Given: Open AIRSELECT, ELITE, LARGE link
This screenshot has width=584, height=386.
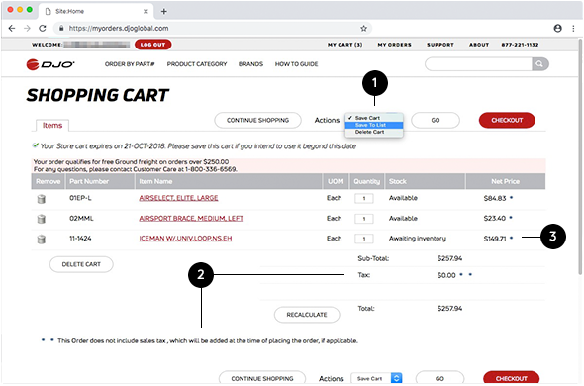Looking at the screenshot, I should point(178,198).
